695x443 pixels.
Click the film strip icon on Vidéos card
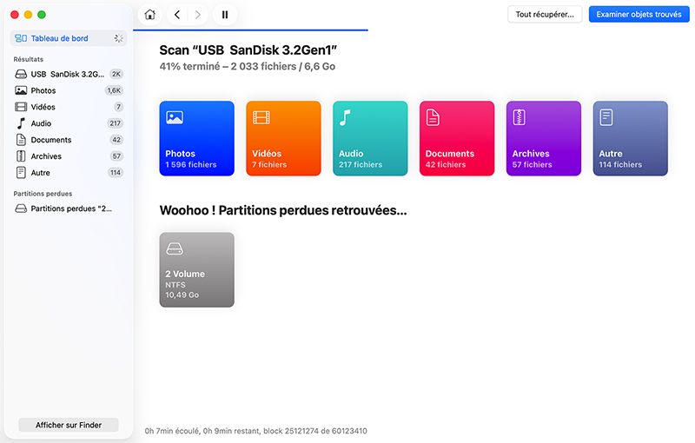pos(261,117)
